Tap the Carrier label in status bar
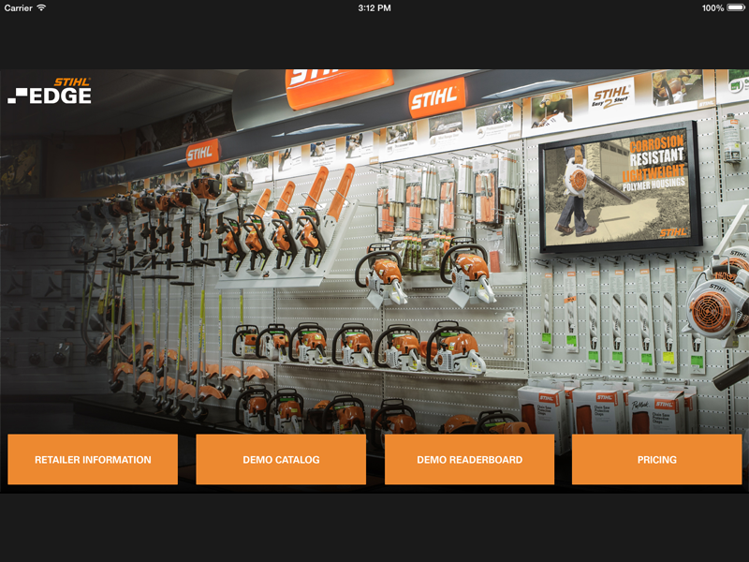The image size is (749, 562). click(18, 7)
